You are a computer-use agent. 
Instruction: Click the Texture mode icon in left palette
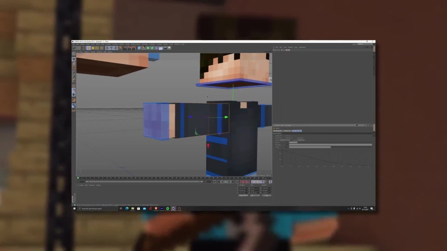point(74,63)
